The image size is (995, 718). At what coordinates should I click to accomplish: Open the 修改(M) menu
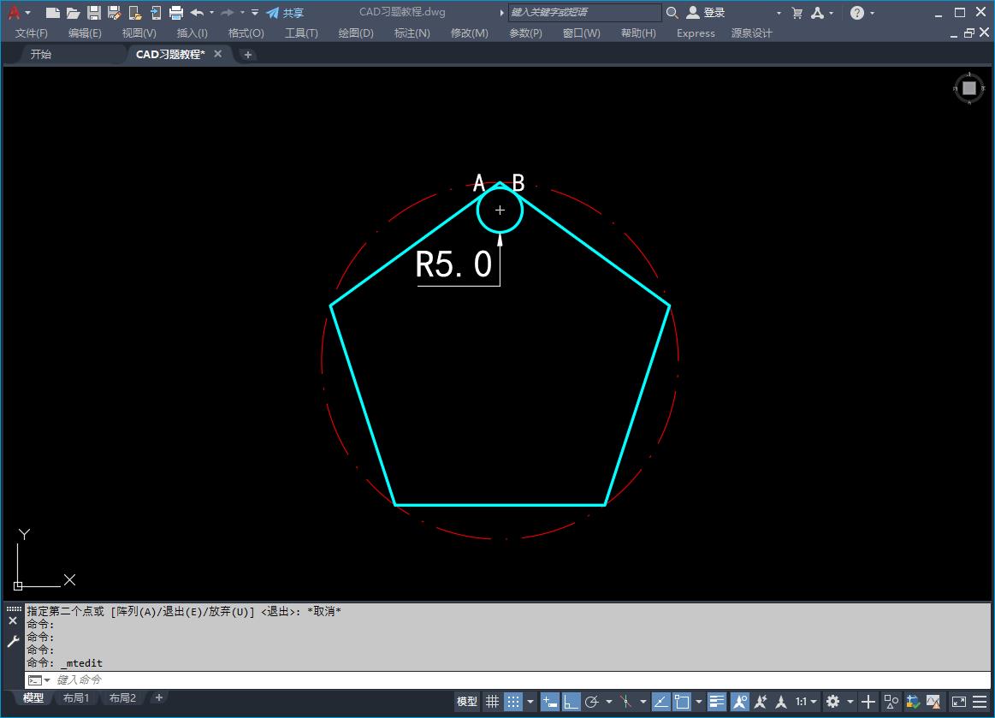[x=470, y=33]
